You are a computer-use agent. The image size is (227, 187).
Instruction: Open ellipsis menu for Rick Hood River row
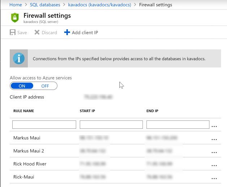(x=214, y=166)
